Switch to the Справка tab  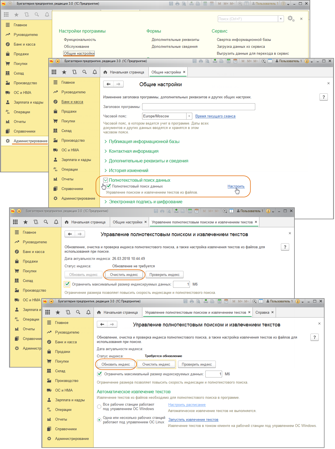pyautogui.click(x=262, y=312)
